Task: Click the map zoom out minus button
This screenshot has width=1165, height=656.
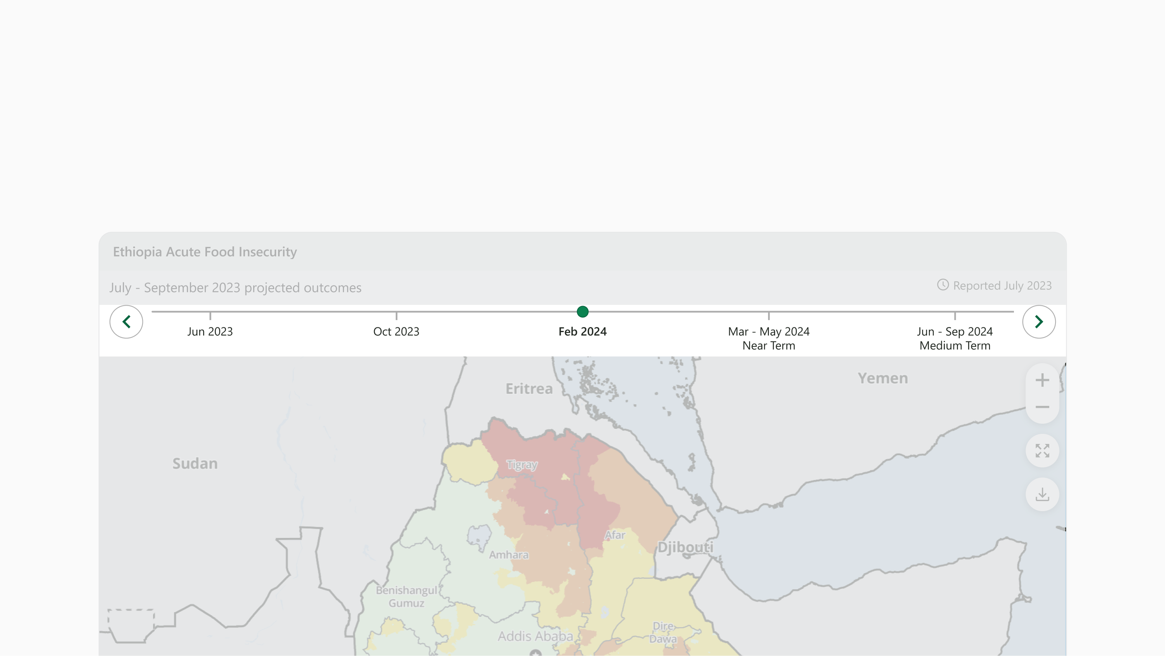Action: [1042, 407]
